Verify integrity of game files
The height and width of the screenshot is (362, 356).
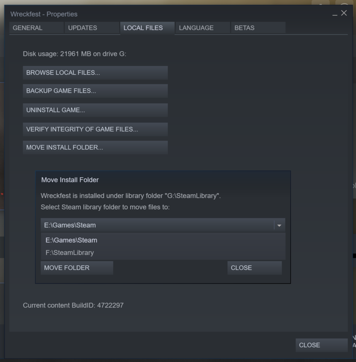(x=95, y=129)
